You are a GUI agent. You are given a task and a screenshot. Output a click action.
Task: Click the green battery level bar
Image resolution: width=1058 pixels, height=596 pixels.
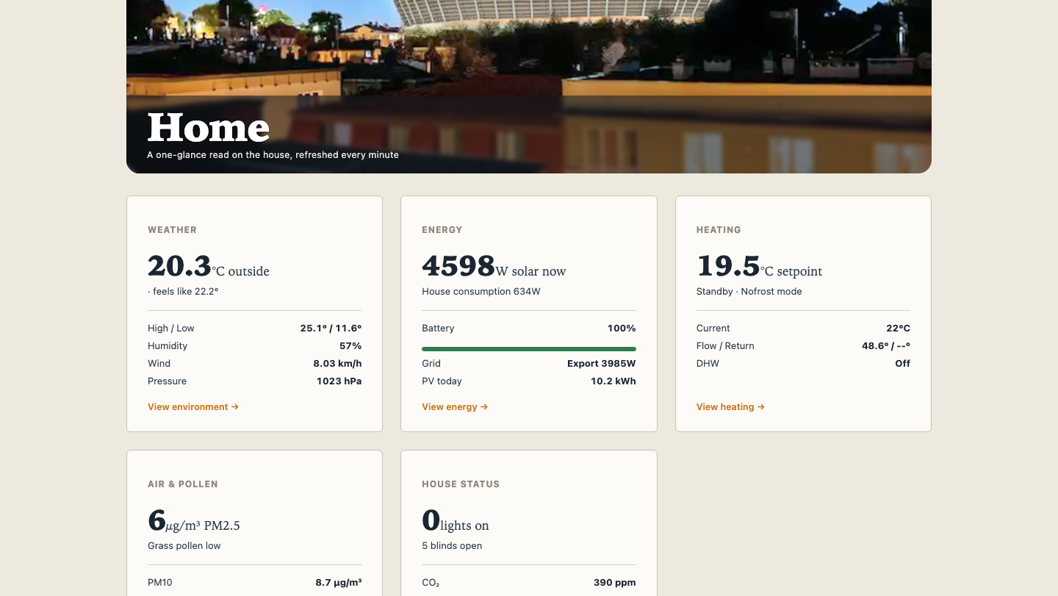529,348
